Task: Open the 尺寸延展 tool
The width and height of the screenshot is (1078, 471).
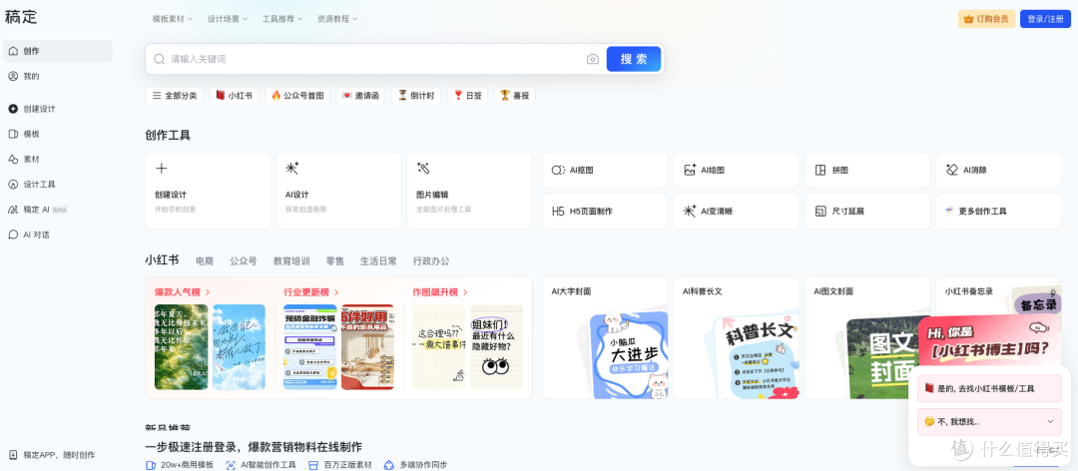Action: pos(867,212)
